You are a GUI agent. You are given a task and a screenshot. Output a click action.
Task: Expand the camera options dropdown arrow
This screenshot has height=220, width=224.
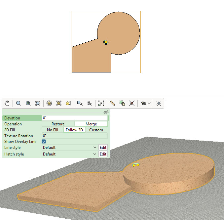(x=150, y=103)
